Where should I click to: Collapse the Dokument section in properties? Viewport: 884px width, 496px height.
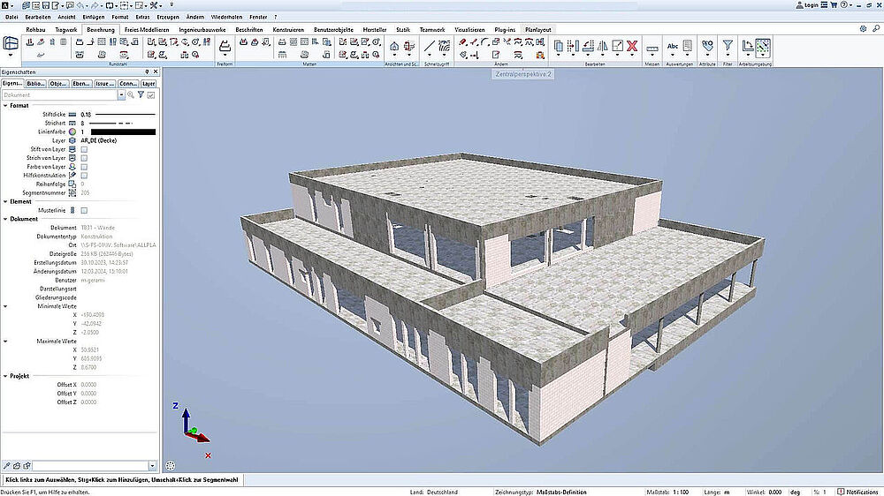coord(4,219)
